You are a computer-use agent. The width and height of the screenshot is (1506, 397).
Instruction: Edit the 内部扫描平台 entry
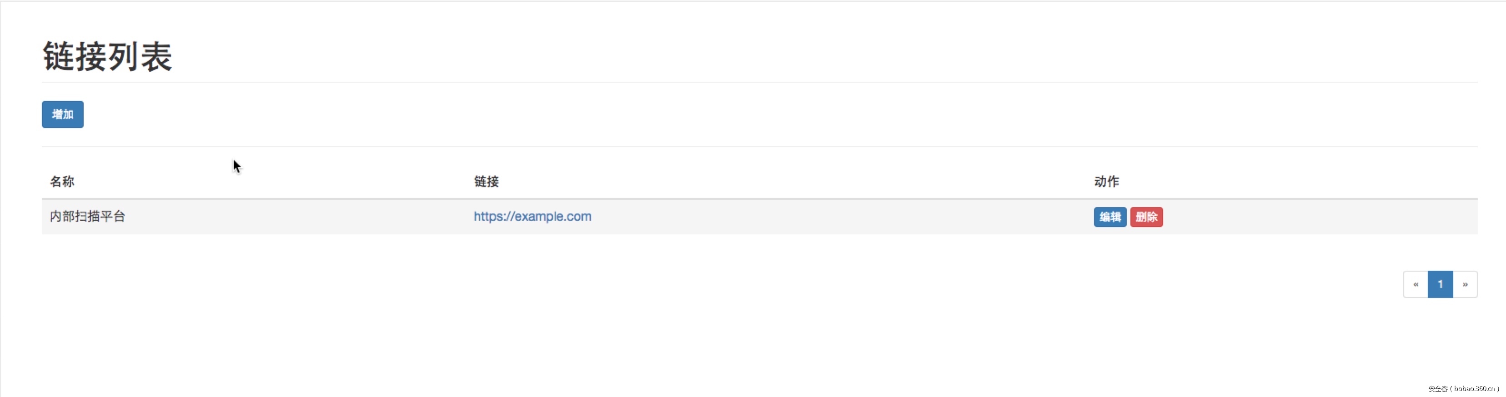1109,217
